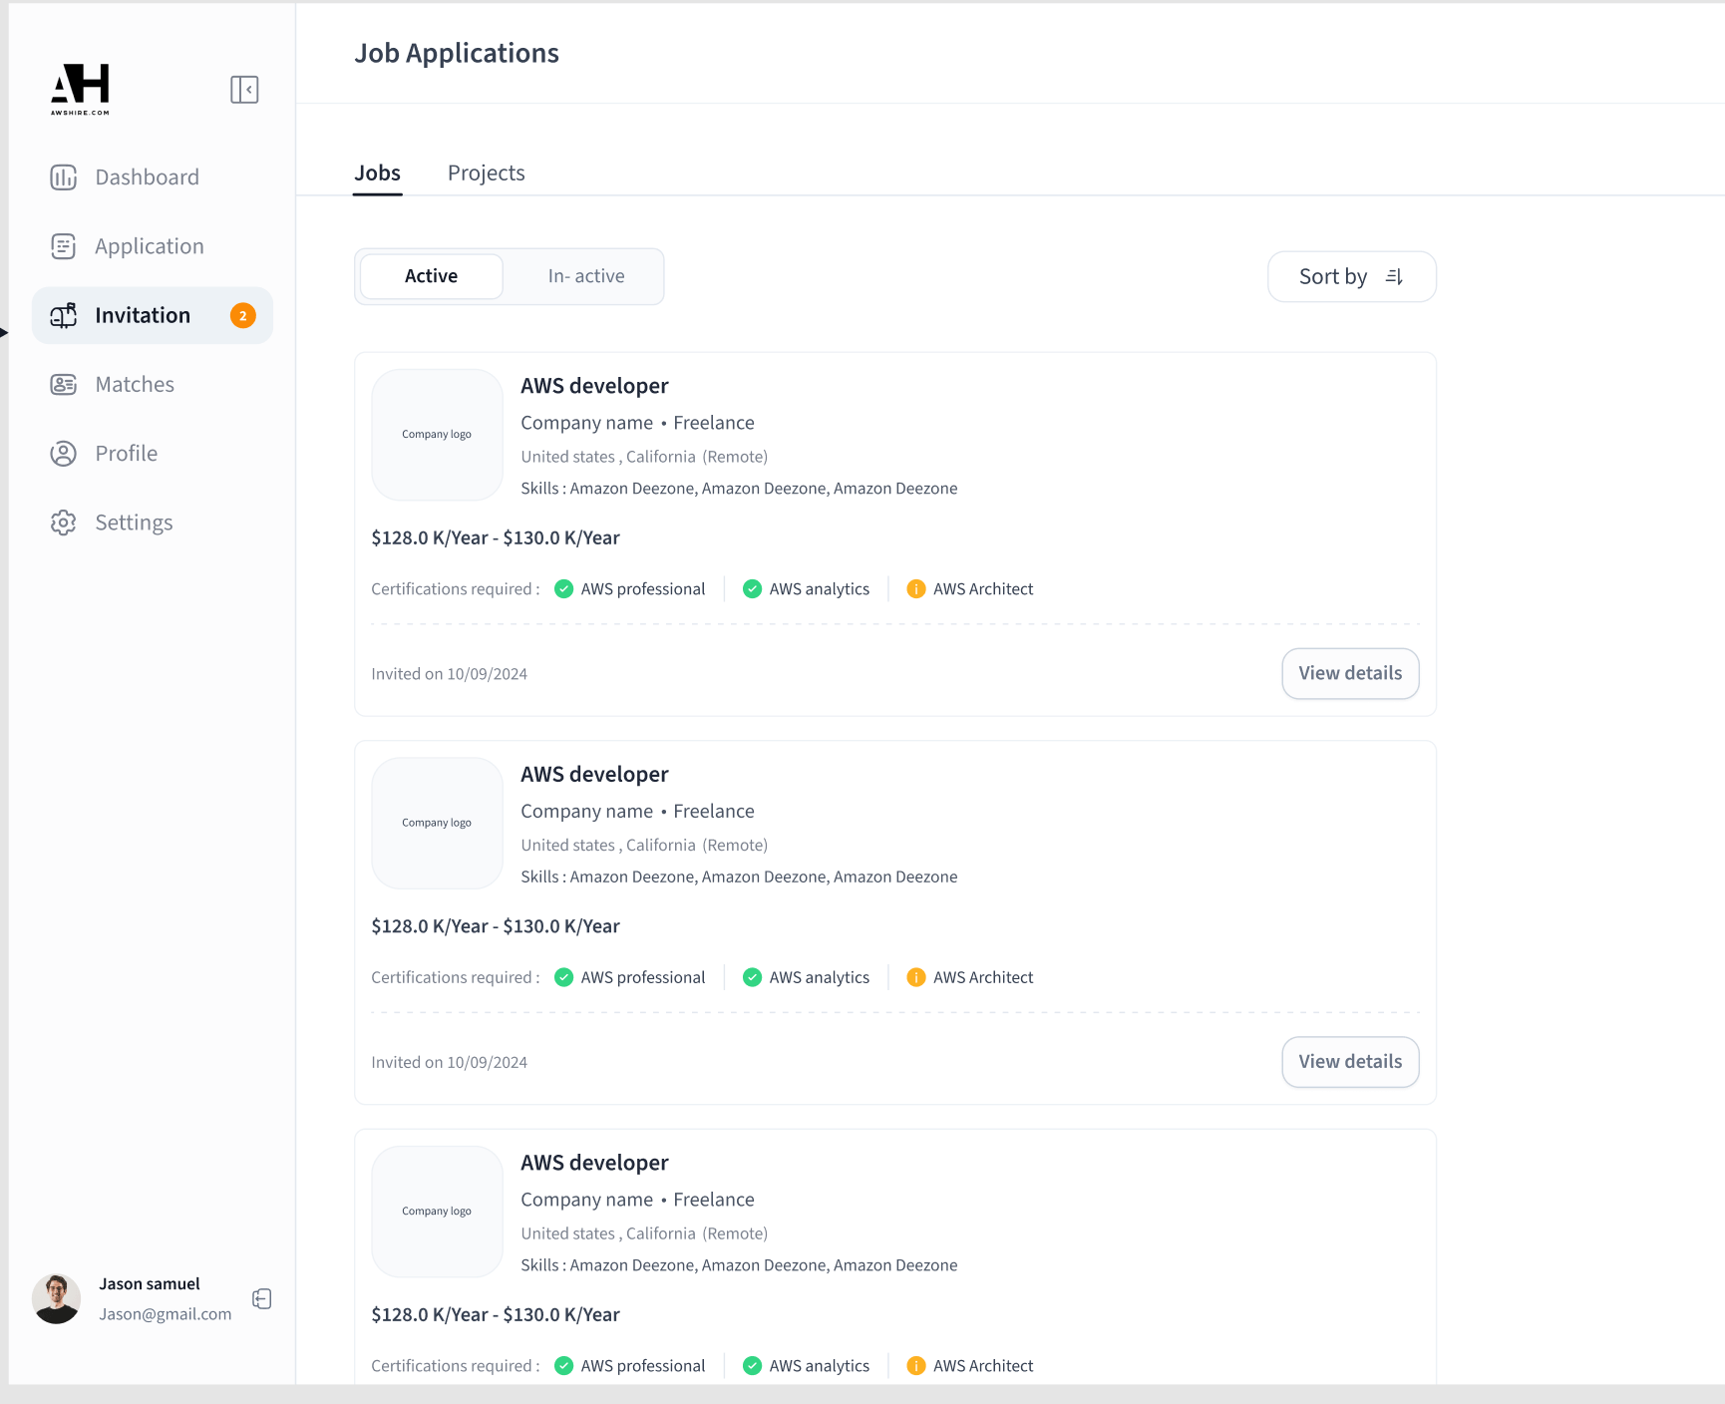The image size is (1725, 1404).
Task: Click AWS professional check icon, third job
Action: 564,1366
